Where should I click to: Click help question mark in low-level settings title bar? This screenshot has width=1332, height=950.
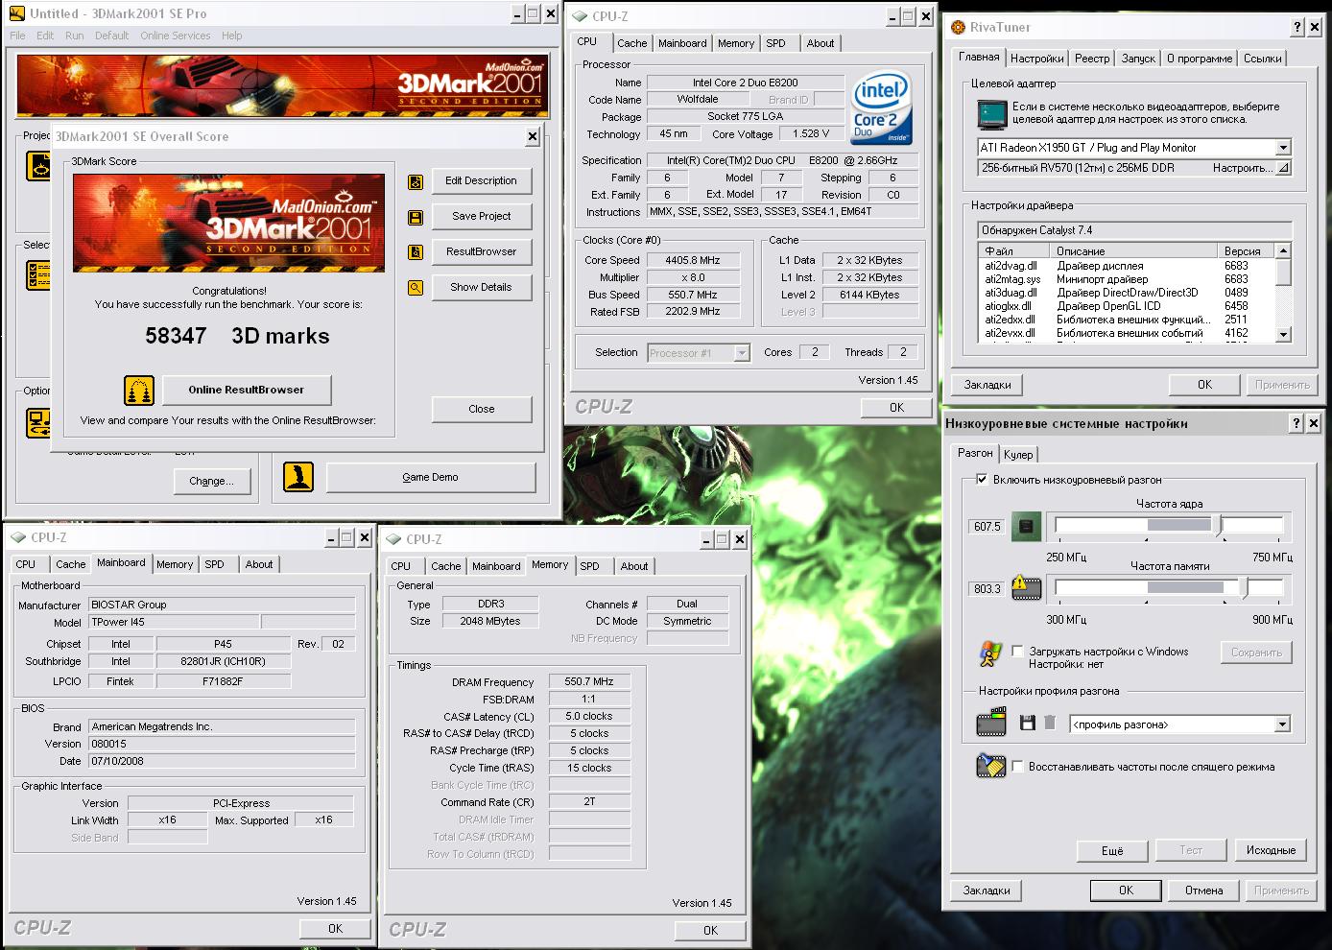(x=1297, y=423)
